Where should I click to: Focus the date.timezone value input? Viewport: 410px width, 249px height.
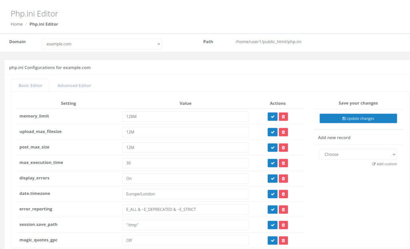tap(185, 194)
